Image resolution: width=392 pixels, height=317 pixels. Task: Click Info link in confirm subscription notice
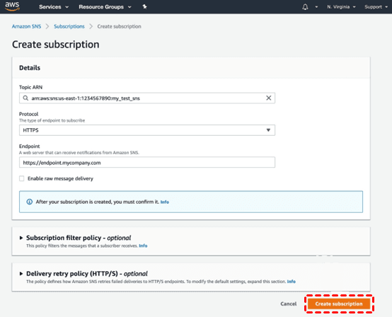pyautogui.click(x=164, y=202)
